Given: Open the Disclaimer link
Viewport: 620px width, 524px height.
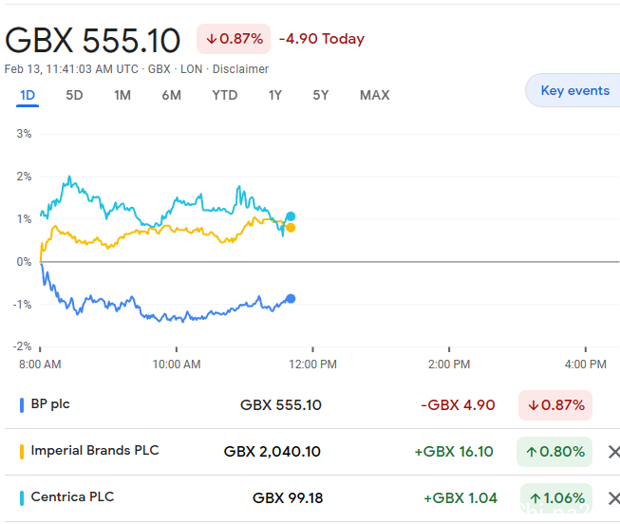Looking at the screenshot, I should 240,69.
